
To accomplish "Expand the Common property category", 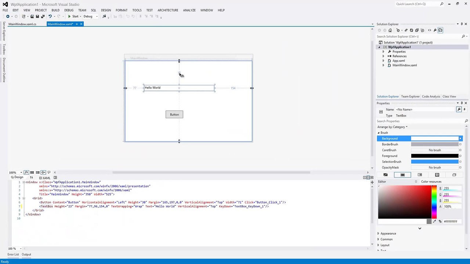I will click(378, 239).
